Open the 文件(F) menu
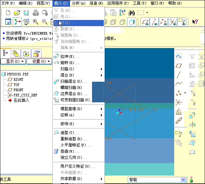Viewport: 205px width, 184px height. 8,3
